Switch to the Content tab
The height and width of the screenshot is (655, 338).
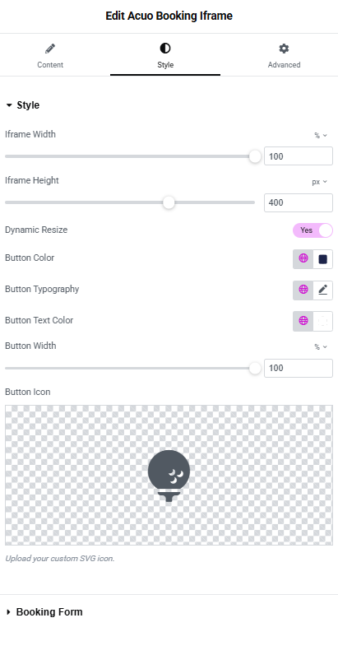tap(50, 56)
